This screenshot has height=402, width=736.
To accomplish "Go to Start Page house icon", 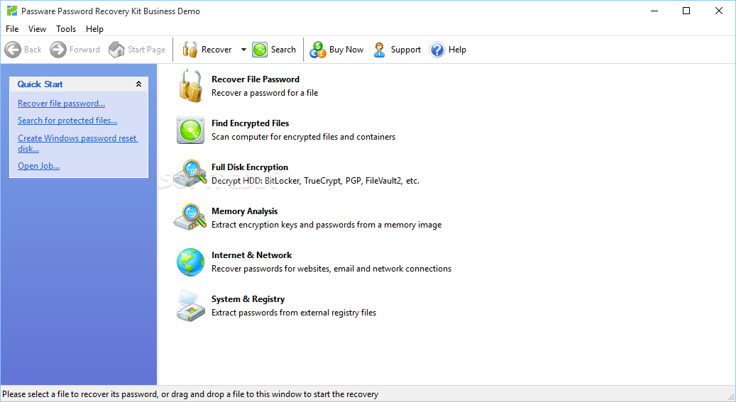I will tap(116, 49).
